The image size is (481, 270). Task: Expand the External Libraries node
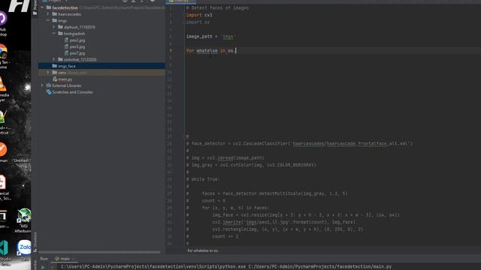(42, 85)
